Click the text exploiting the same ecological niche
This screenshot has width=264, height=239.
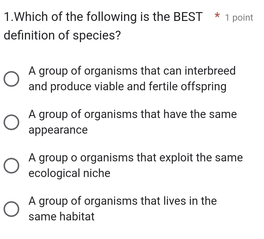(x=135, y=165)
